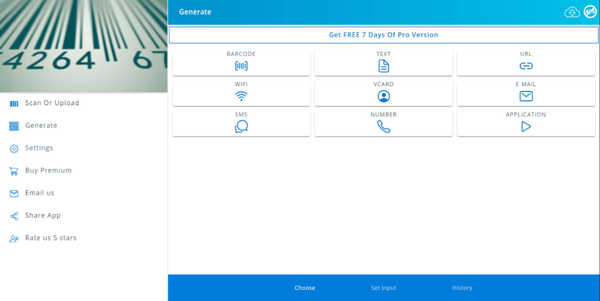Screen dimensions: 600x301
Task: Tap the remove ads icon
Action: coord(590,12)
